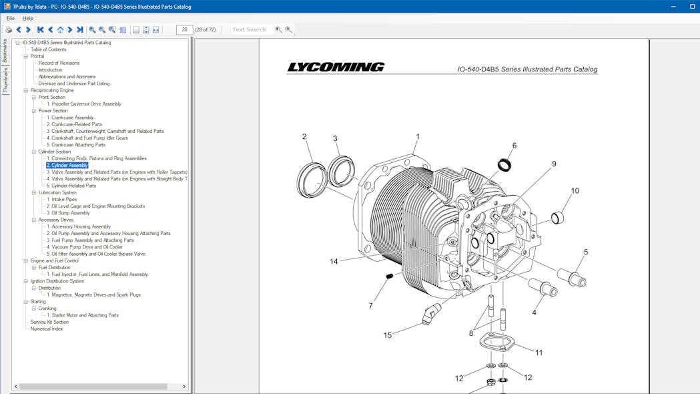Image resolution: width=700 pixels, height=394 pixels.
Task: Go to the previous page
Action: coord(51,29)
